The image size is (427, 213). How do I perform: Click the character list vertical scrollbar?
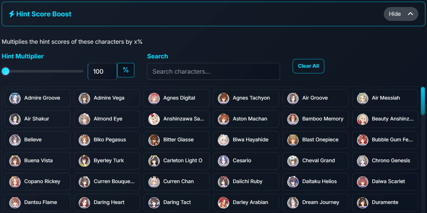[x=423, y=101]
